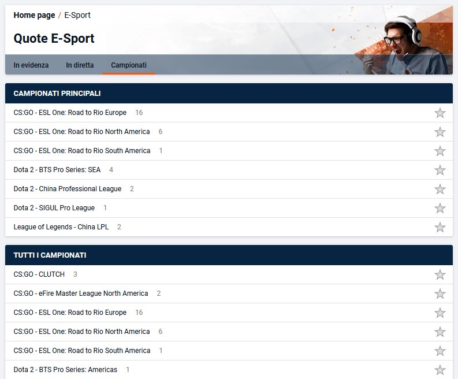The height and width of the screenshot is (379, 458).
Task: Star Road to Rio South America in Tutti i Campionati
Action: coord(440,351)
